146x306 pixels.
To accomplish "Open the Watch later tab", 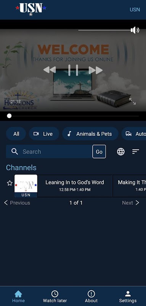I will (x=55, y=296).
